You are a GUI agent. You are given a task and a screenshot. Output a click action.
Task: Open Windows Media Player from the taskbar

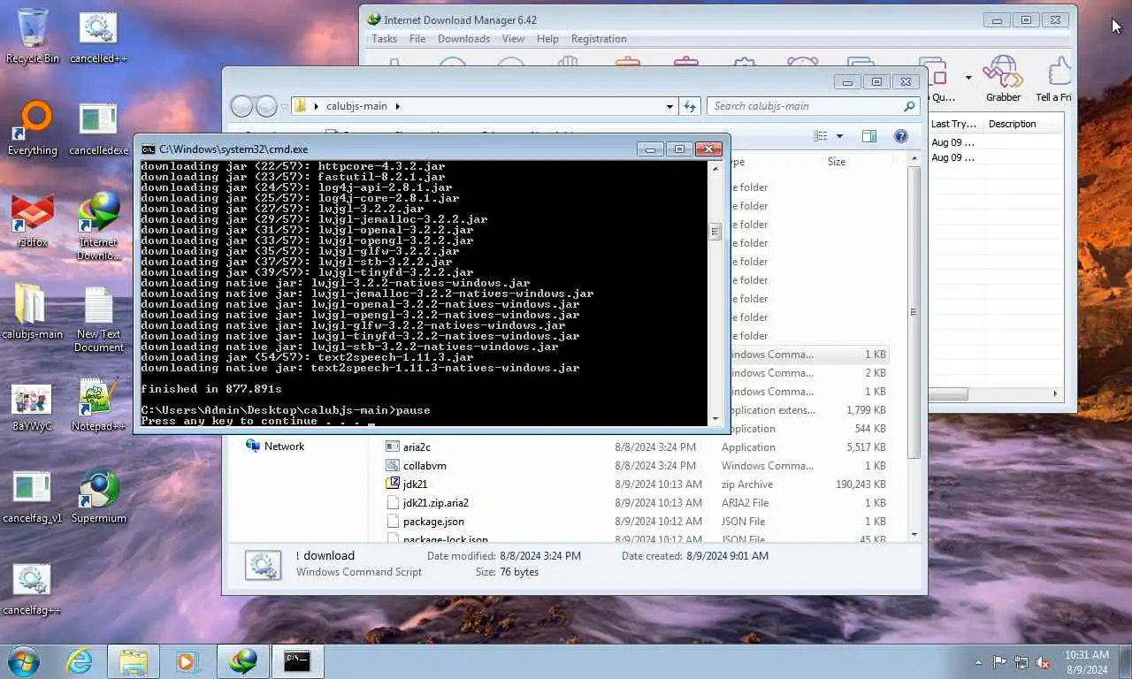[187, 660]
